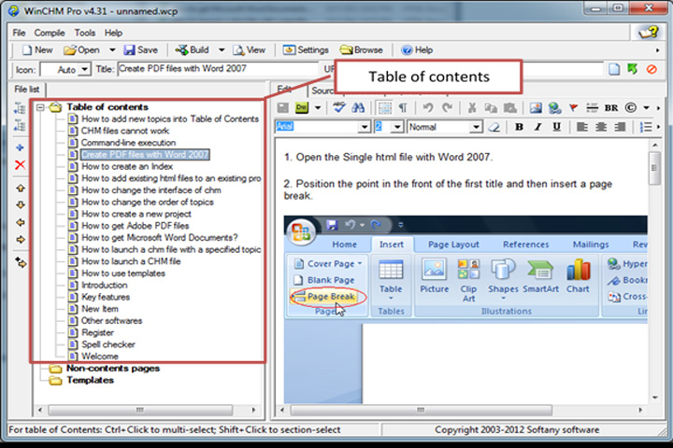This screenshot has width=673, height=448.
Task: Collapse the Table of contents tree node
Action: (40, 107)
